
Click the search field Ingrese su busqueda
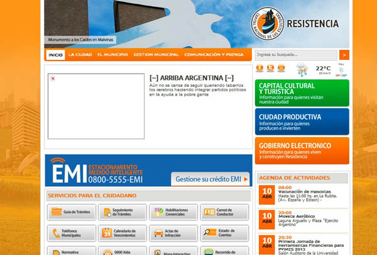click(296, 55)
